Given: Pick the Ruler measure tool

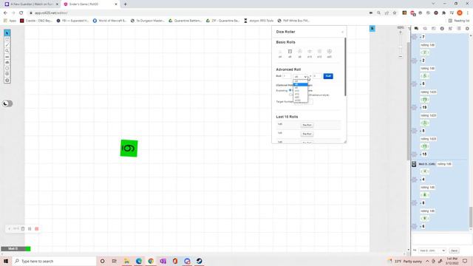Looking at the screenshot, I should [x=7, y=56].
